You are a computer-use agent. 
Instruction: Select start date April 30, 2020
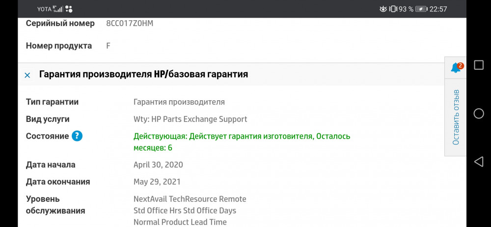[x=158, y=165]
